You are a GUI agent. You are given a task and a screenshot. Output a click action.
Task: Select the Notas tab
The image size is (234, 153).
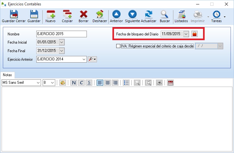pos(8,75)
